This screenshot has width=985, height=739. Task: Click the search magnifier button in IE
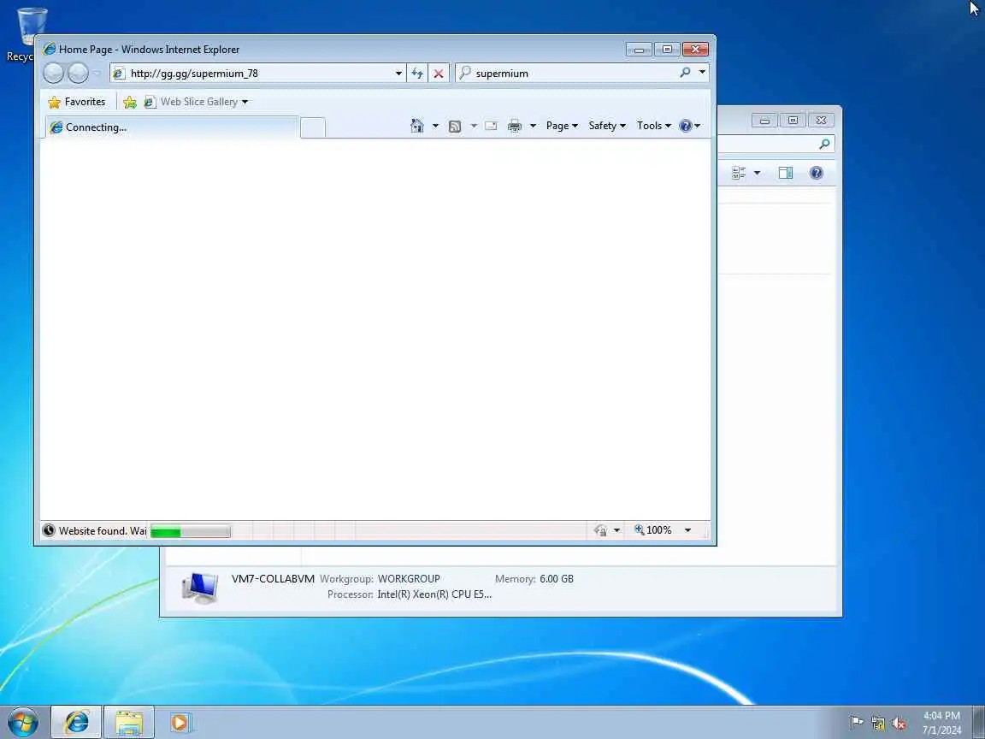686,73
